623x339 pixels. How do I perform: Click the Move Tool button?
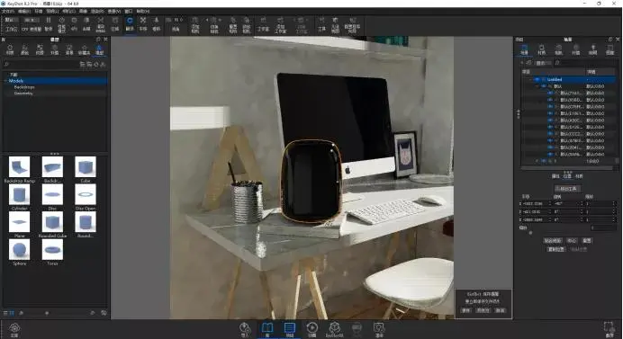567,189
